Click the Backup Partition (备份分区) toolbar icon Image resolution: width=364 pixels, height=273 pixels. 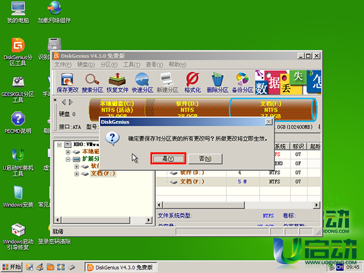point(243,82)
